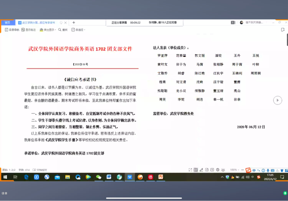Click the share/export icon at top right

coord(283,30)
